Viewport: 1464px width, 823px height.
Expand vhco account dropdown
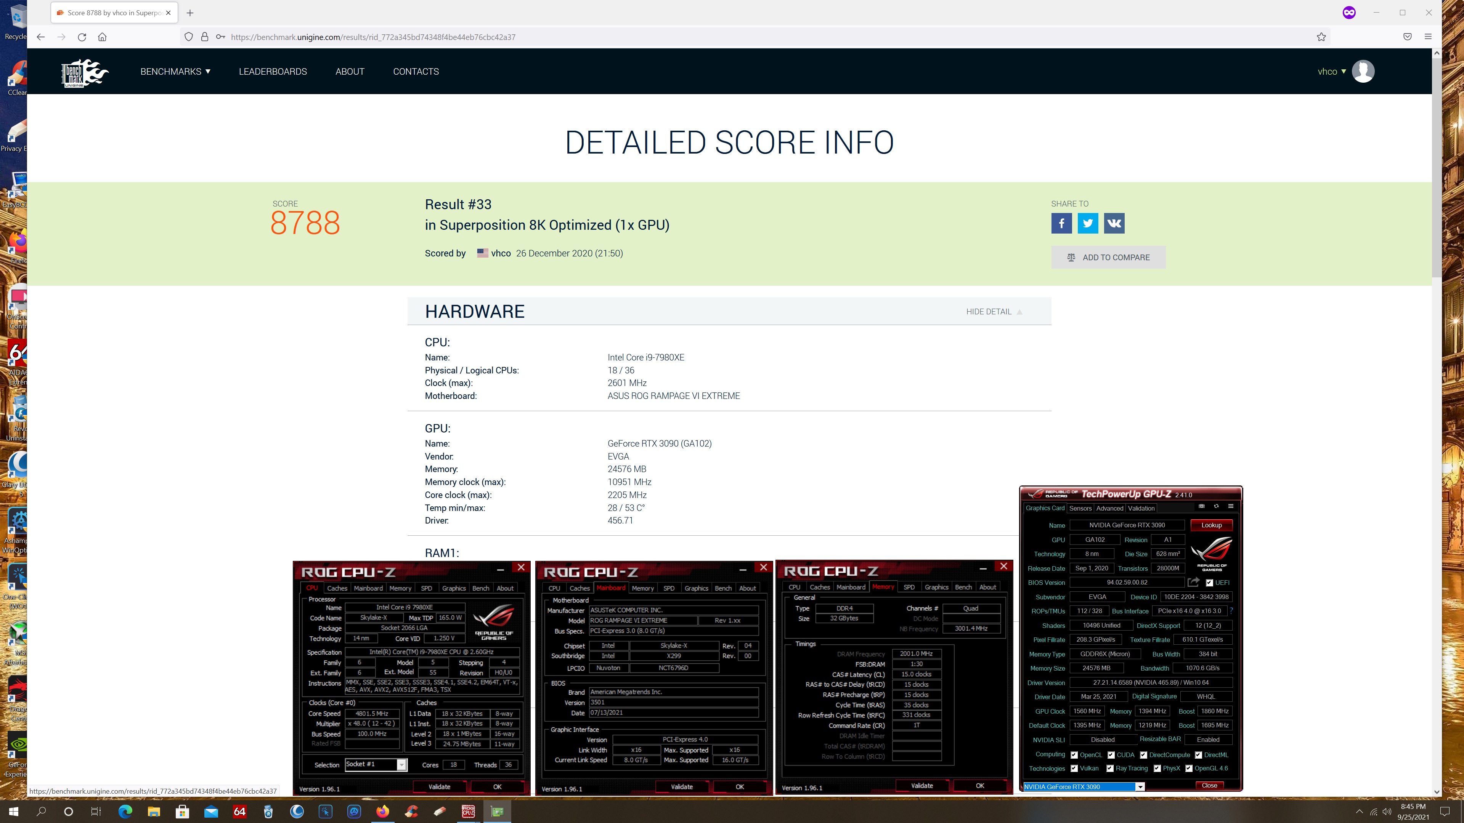(x=1332, y=72)
